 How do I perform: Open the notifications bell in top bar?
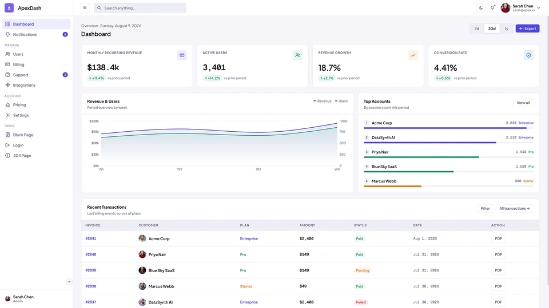(492, 7)
